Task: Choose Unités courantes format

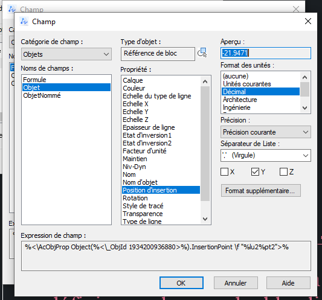Action: [x=260, y=84]
